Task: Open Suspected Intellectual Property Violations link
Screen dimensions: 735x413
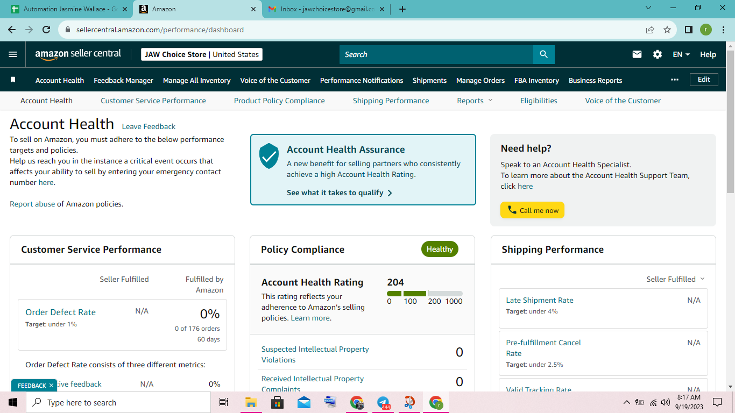Action: click(x=315, y=354)
